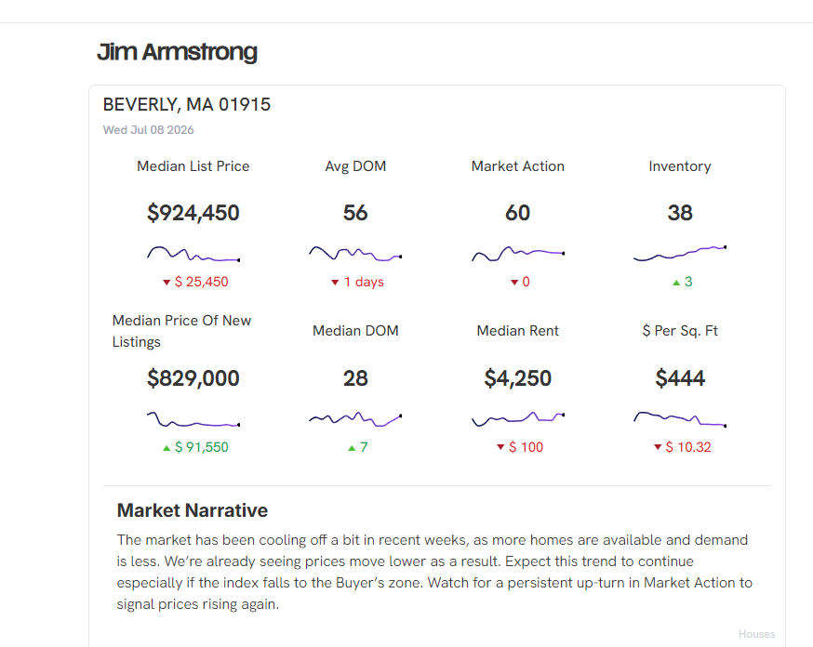Open the Median List Price sparkline chart
This screenshot has width=813, height=647.
(193, 254)
